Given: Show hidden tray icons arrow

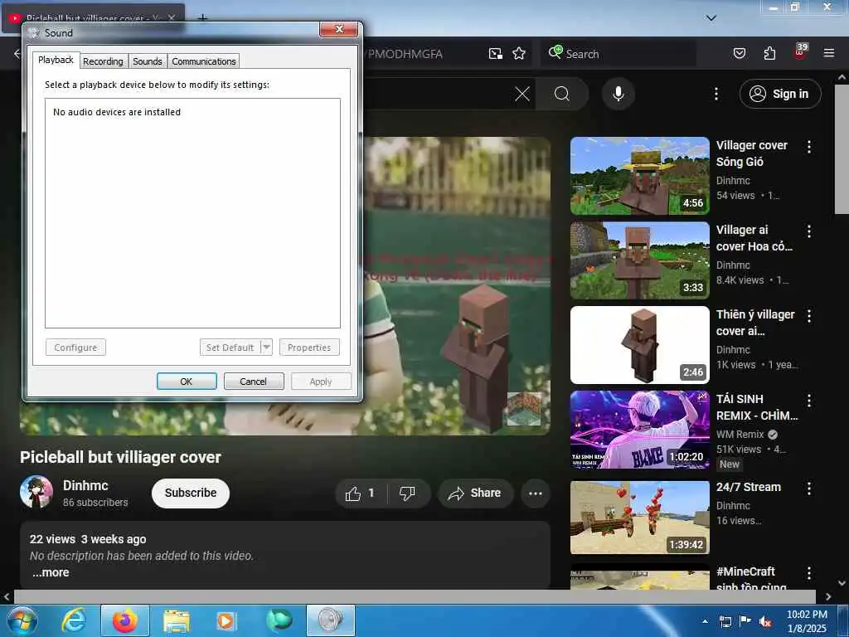Looking at the screenshot, I should (x=705, y=622).
